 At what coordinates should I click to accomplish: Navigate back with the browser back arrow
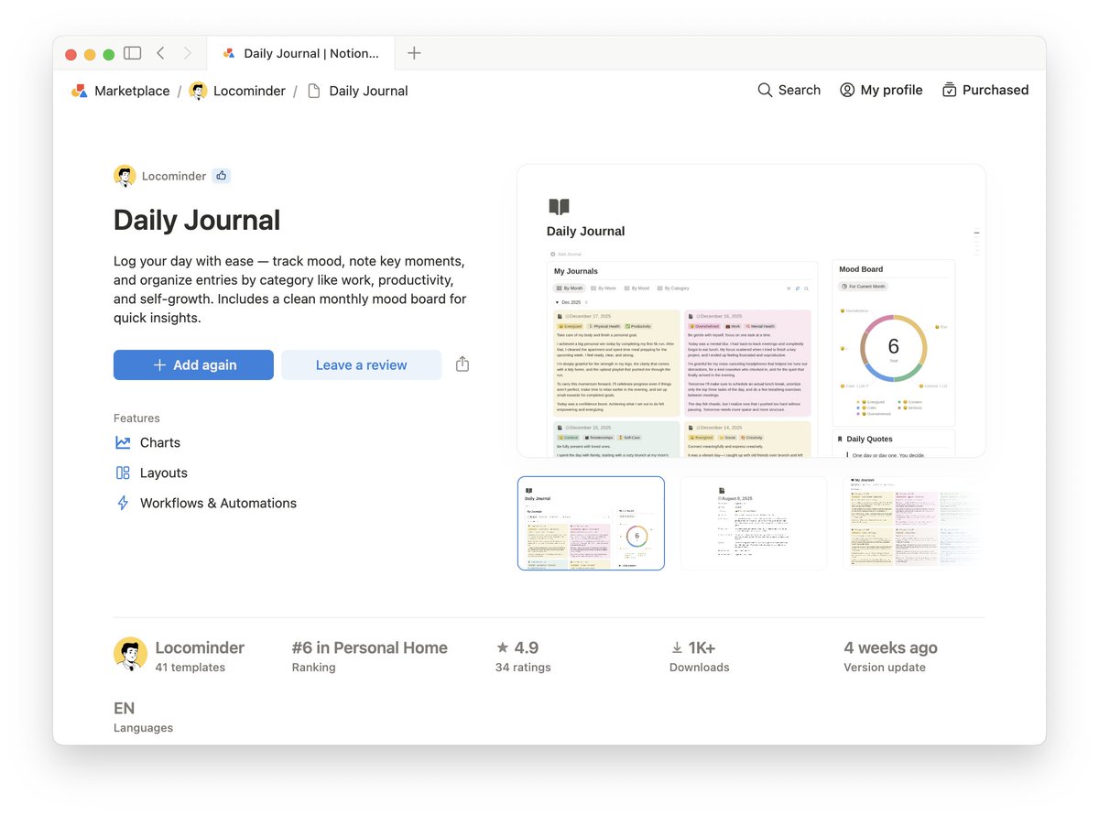pos(160,53)
